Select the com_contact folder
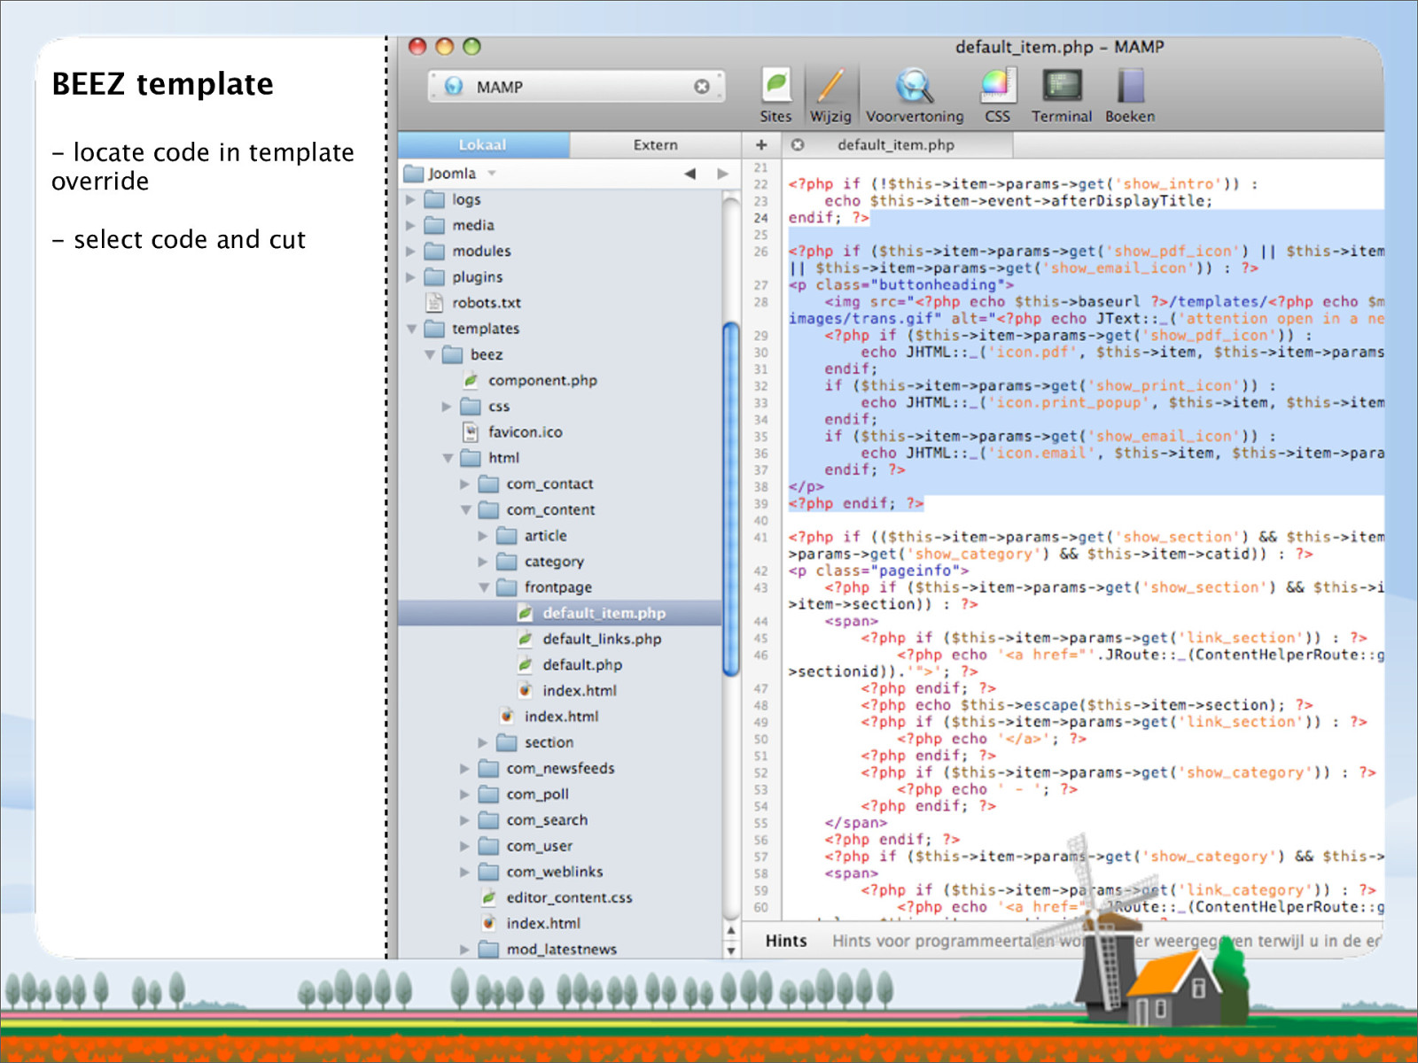 point(549,484)
